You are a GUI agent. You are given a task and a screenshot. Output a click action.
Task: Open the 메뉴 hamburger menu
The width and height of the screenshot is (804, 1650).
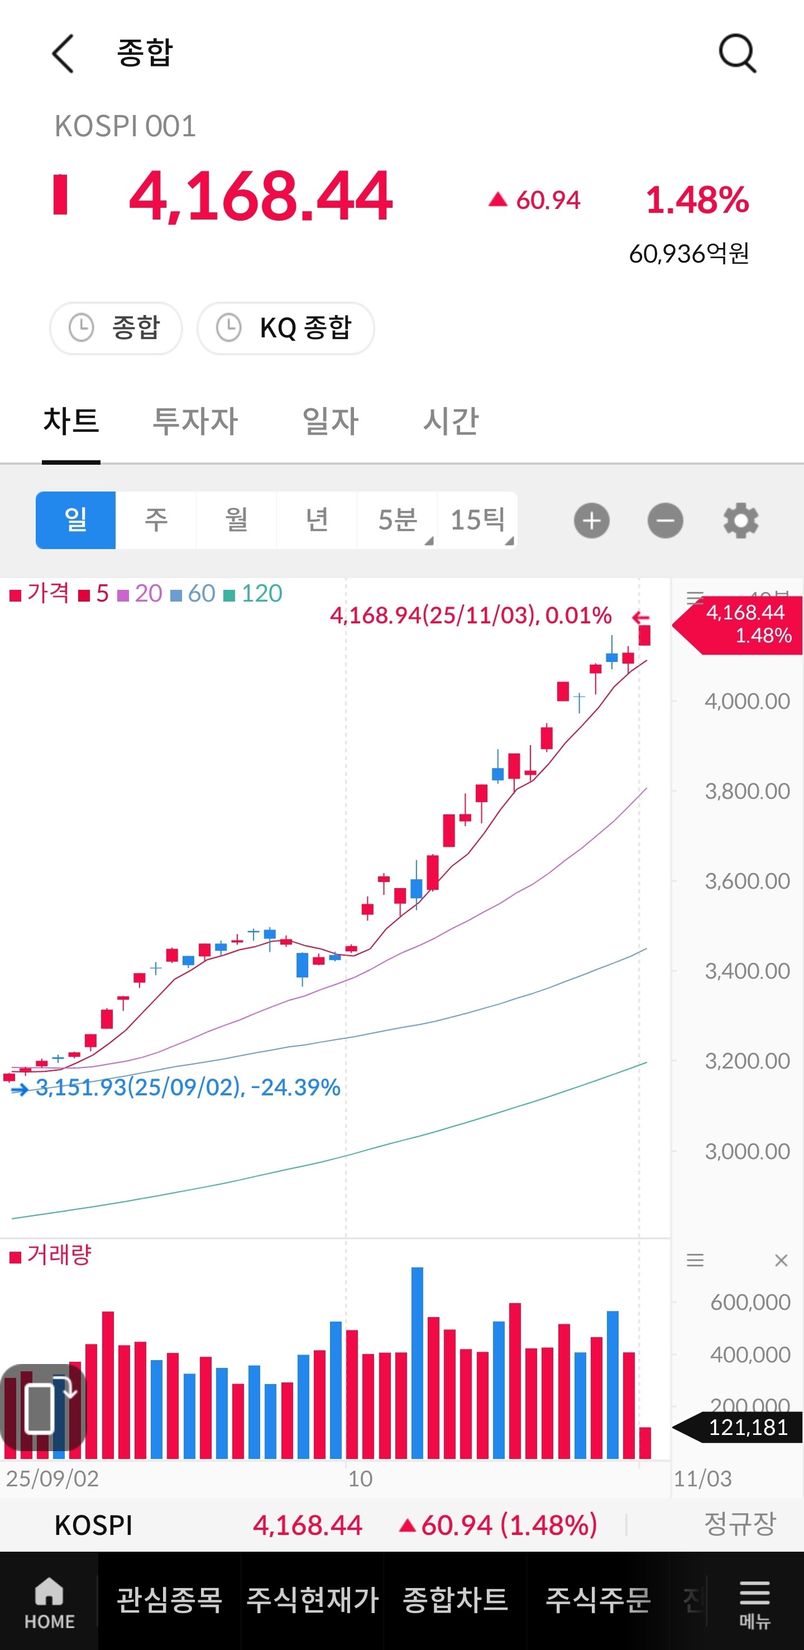pyautogui.click(x=755, y=1601)
